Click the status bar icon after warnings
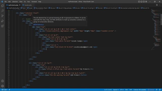Viewport: 162px width, 91px height. pyautogui.click(x=9, y=90)
